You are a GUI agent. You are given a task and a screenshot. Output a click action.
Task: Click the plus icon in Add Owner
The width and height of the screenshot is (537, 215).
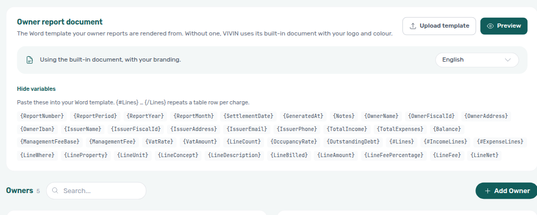487,191
